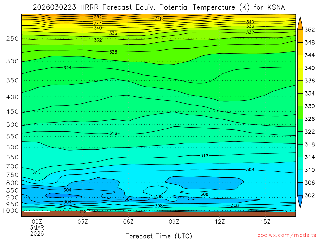Click the chart title mentioning KSNA

[x=159, y=7]
